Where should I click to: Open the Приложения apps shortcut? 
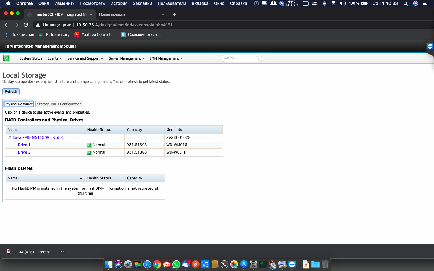point(19,35)
